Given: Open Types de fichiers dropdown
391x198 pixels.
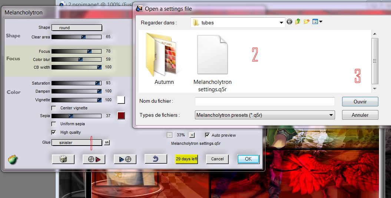Looking at the screenshot, I should (265, 115).
